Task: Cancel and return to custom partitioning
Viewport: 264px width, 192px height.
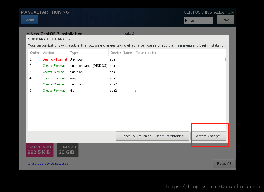Action: (152, 136)
